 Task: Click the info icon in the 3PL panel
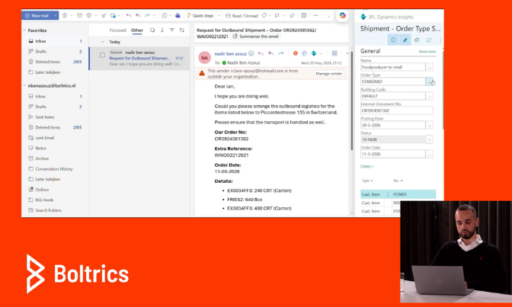(393, 40)
